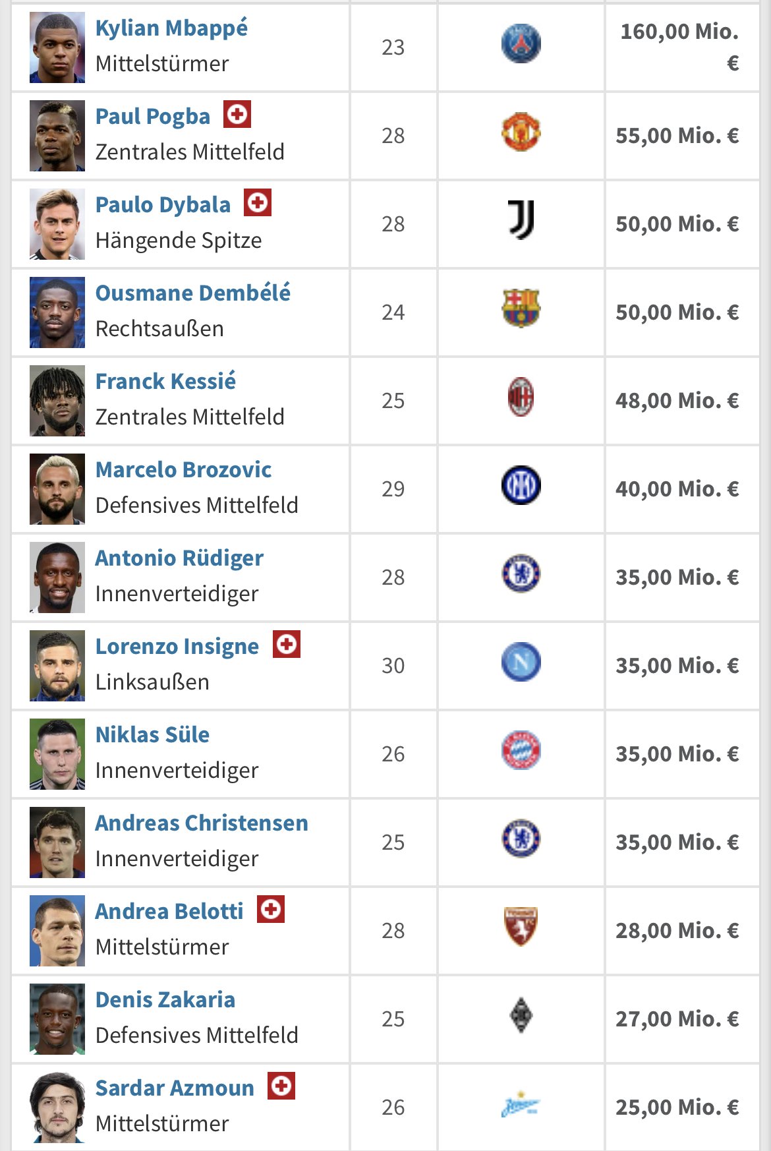Click the SSC Napoli club crest
771x1151 pixels.
tap(521, 662)
